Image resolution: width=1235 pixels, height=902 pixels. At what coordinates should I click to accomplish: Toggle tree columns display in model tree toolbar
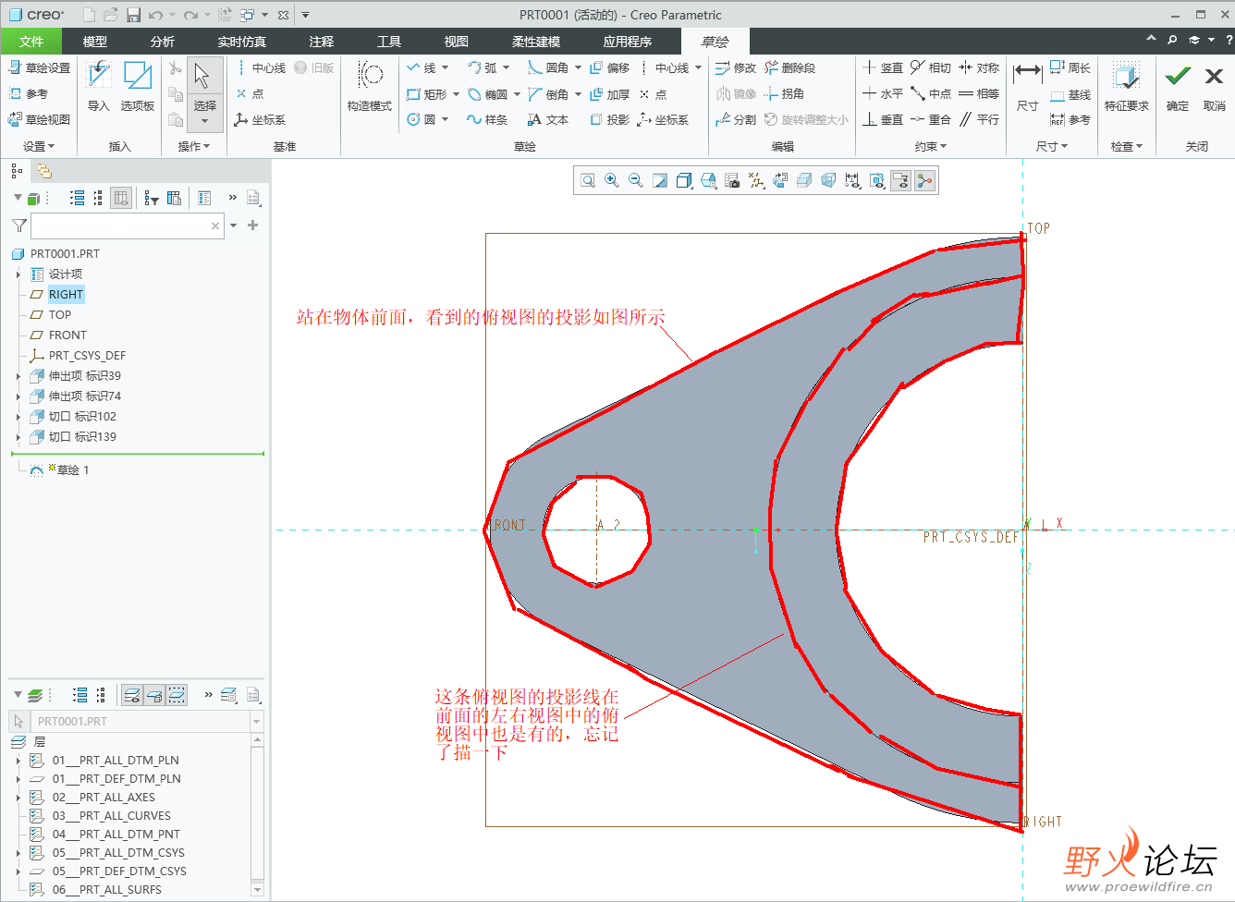click(121, 198)
